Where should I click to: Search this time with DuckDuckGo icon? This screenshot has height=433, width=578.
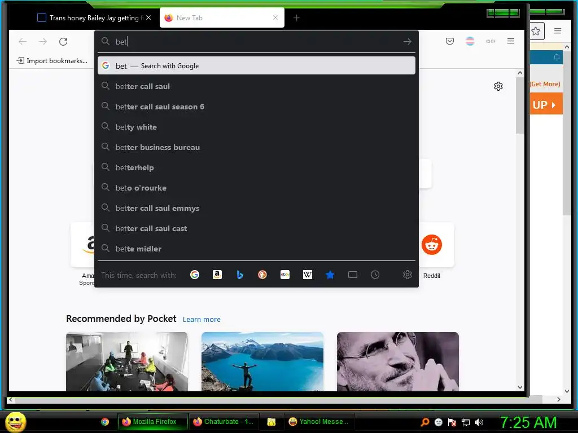tap(262, 275)
